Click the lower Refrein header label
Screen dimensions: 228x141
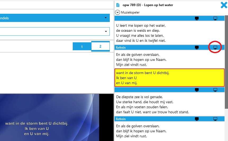[121, 119]
